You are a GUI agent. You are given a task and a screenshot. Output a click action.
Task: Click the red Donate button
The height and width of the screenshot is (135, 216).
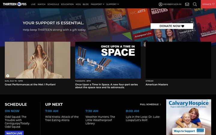(x=208, y=4)
